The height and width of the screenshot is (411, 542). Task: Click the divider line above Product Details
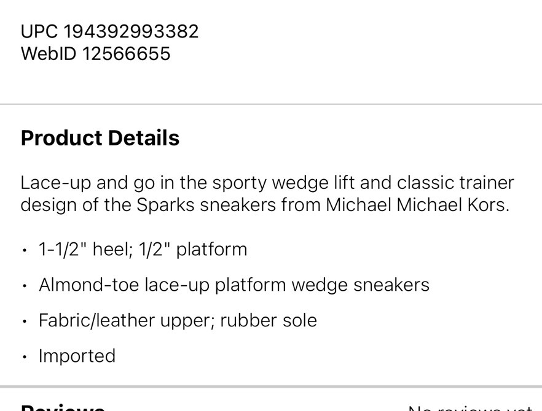coord(271,104)
